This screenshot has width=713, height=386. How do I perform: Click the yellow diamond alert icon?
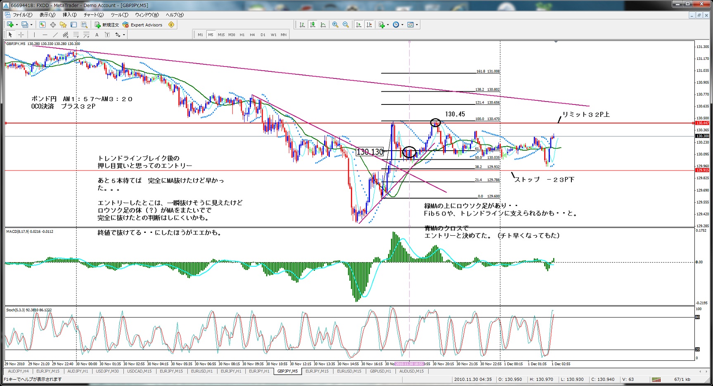[171, 25]
